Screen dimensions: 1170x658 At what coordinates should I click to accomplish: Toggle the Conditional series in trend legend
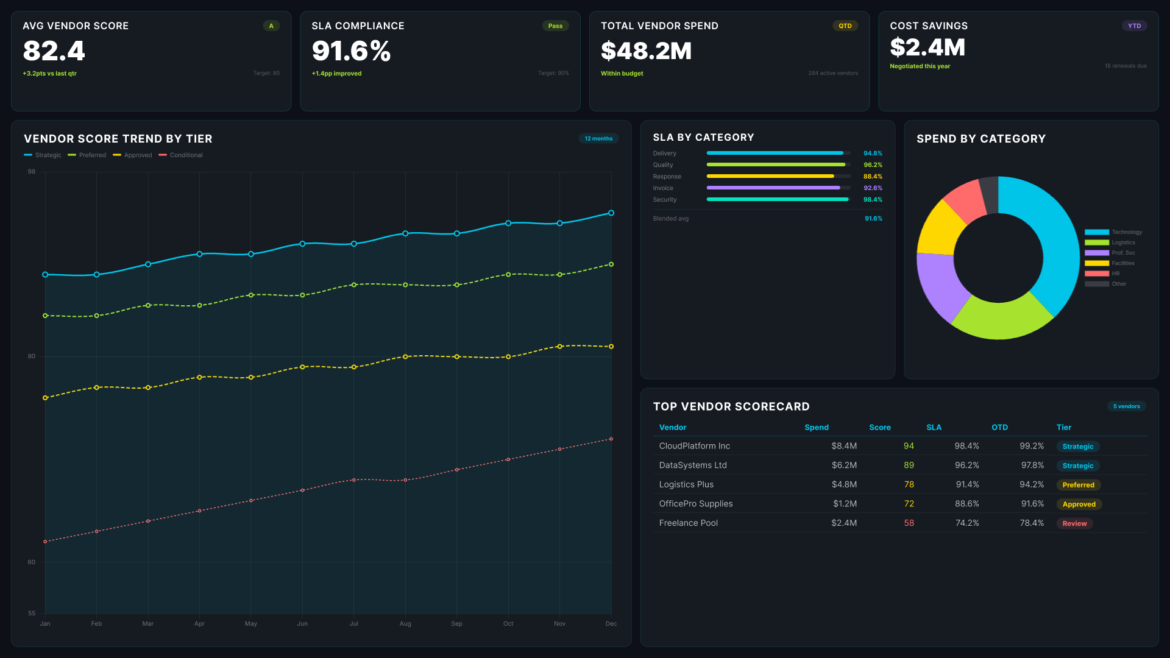click(x=180, y=155)
